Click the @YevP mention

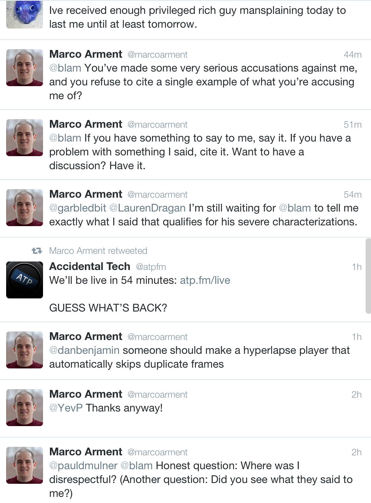pos(66,408)
